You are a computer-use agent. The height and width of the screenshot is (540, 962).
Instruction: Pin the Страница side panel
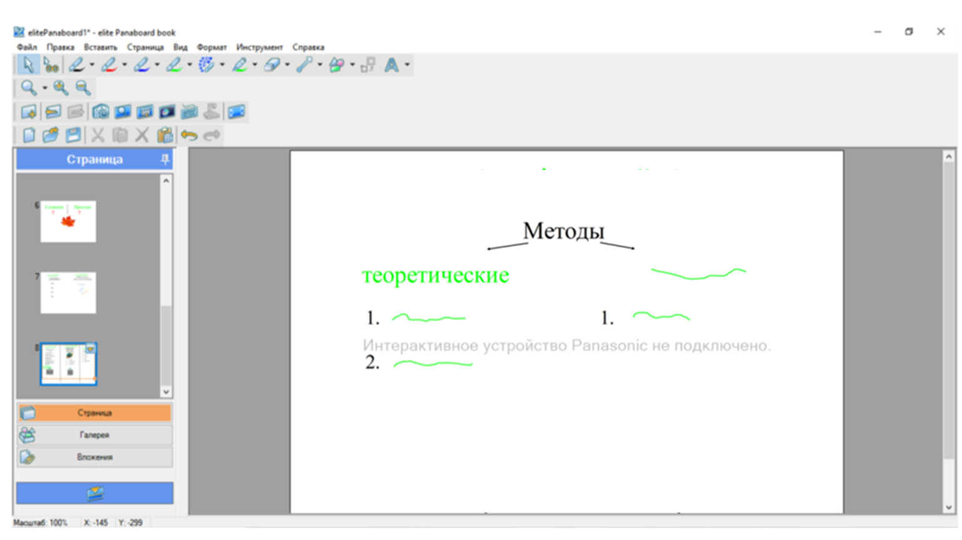tap(165, 160)
